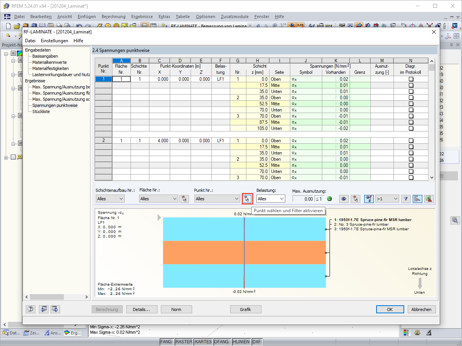Click the color scale icon at bottom right
Screen dimensions: 462x346
click(x=406, y=332)
